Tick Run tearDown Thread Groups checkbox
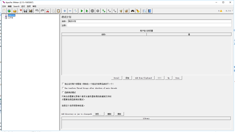 pyautogui.click(x=63, y=88)
